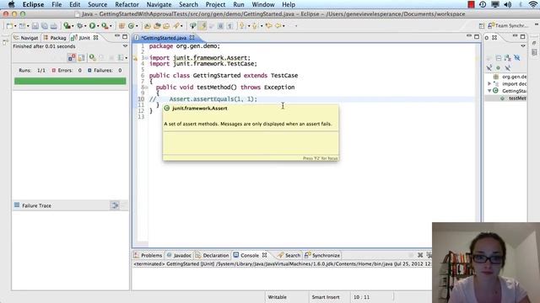Open the Navigate menu
540x303 pixels.
point(159,4)
